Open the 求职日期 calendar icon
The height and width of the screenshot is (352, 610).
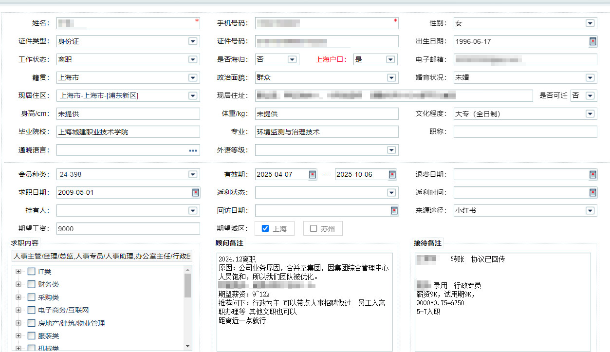click(x=195, y=192)
